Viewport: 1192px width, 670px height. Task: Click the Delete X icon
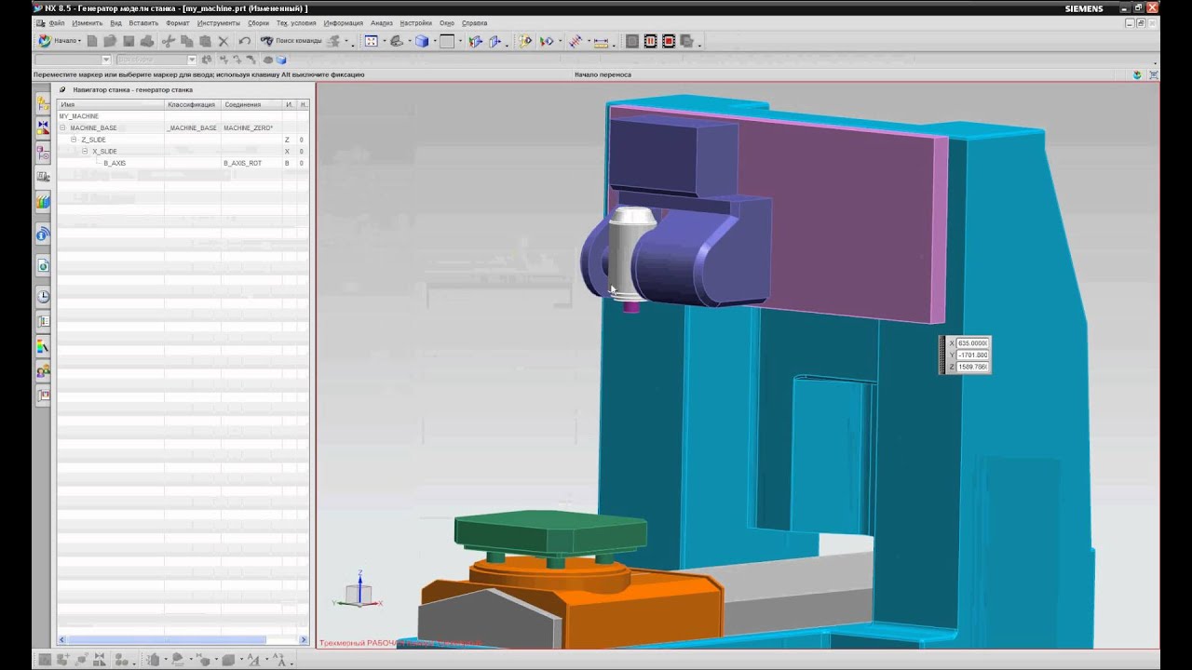pos(223,41)
